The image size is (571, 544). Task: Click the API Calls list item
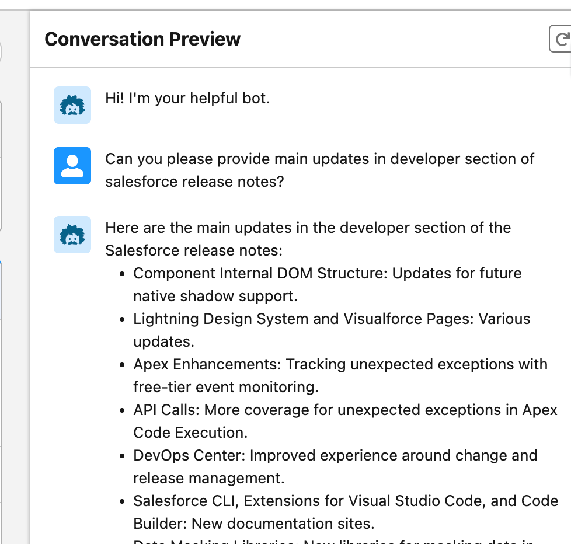tap(345, 421)
